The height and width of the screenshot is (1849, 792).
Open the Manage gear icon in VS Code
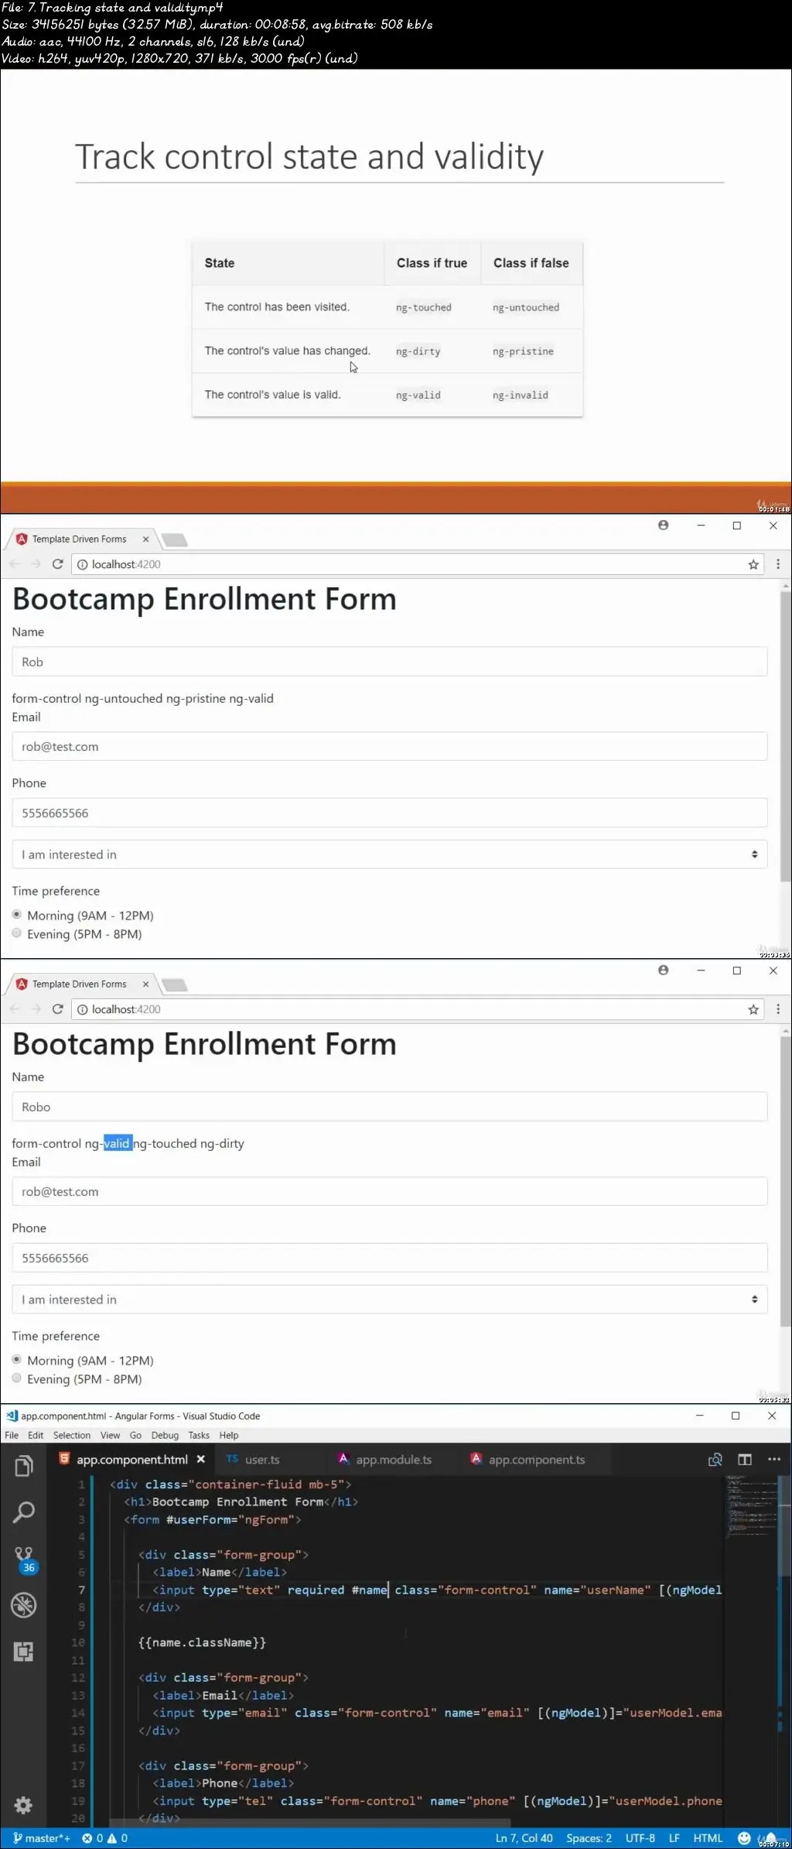24,1805
